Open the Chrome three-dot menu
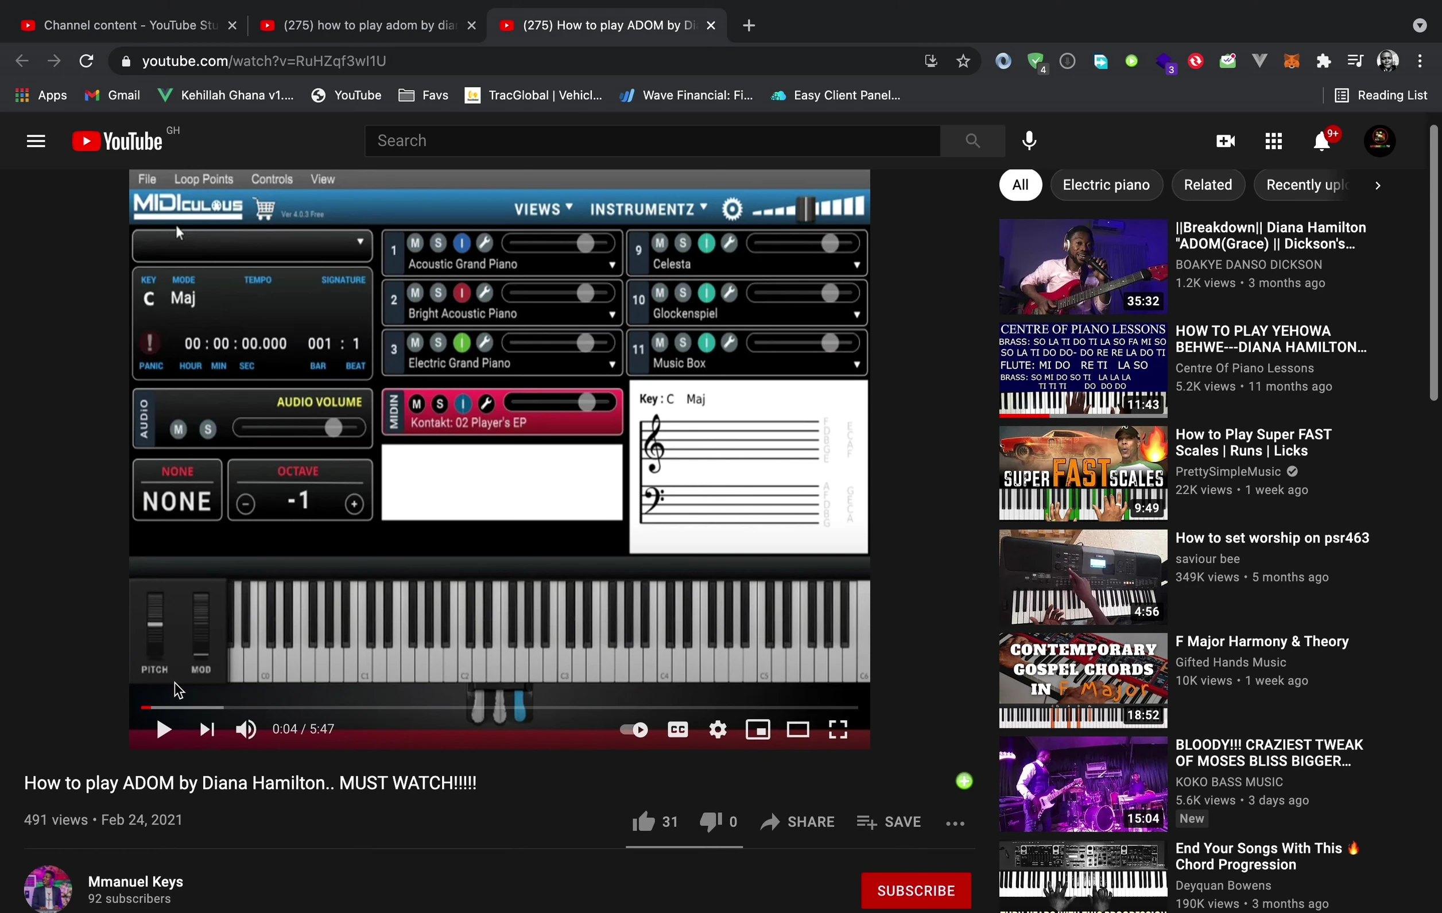The image size is (1442, 913). point(1420,61)
